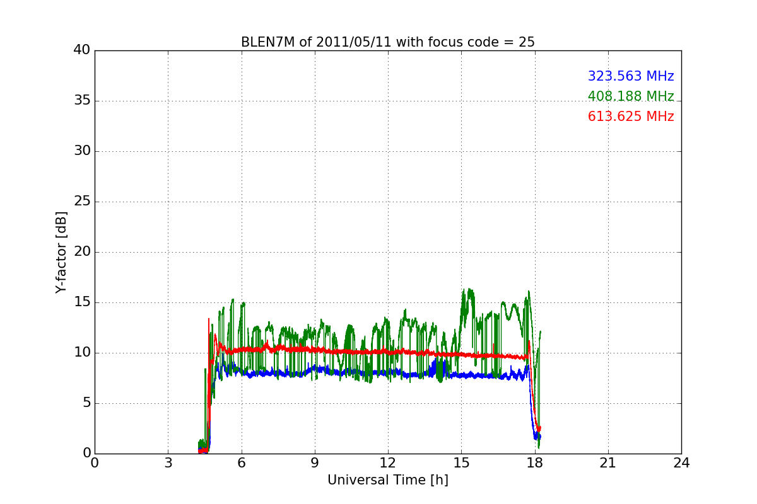Screen dimensions: 757x504
Task: Click the 323.563 MHz blue legend label
Action: [x=631, y=76]
